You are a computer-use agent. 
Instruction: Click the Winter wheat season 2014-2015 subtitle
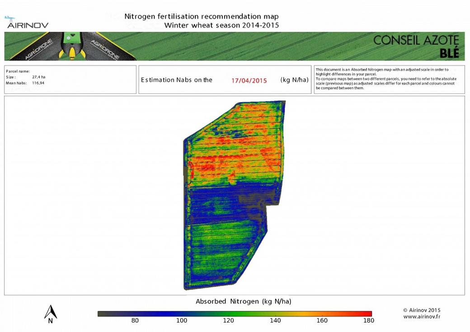click(x=221, y=25)
